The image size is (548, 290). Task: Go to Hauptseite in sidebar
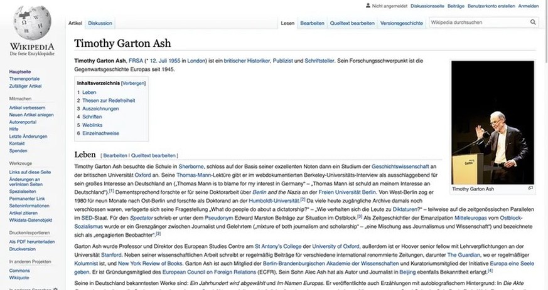(20, 72)
